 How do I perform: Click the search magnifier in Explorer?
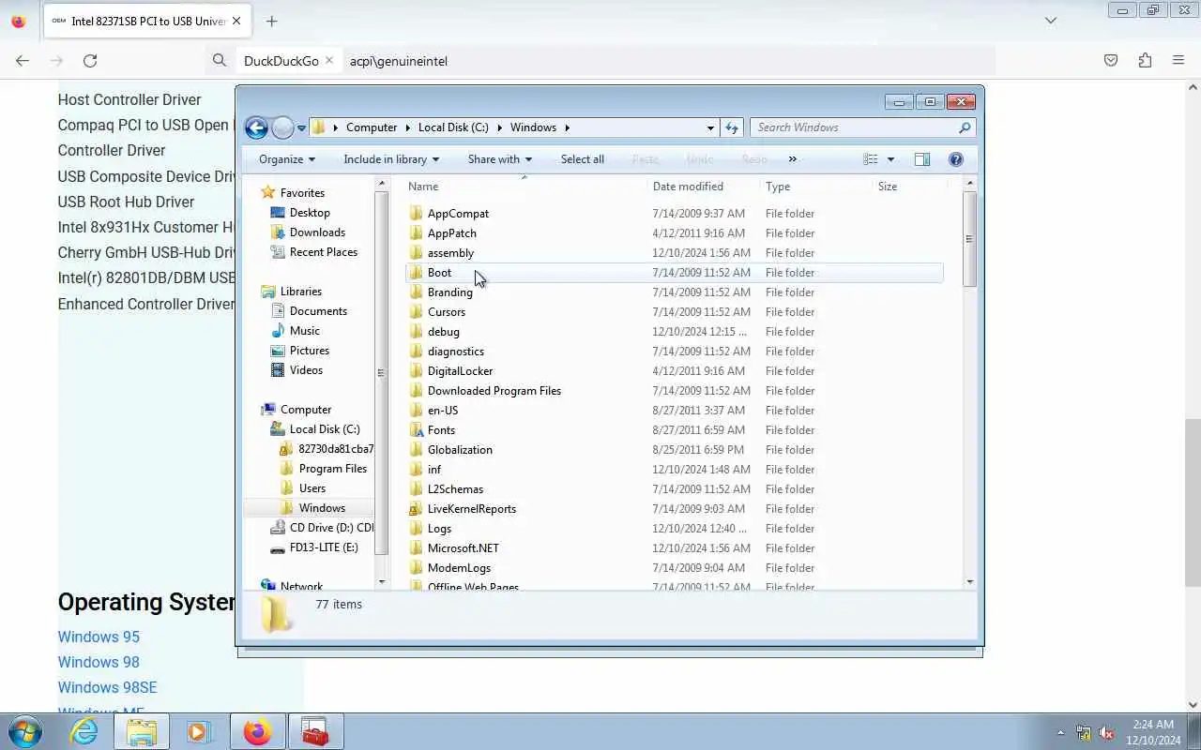[965, 127]
